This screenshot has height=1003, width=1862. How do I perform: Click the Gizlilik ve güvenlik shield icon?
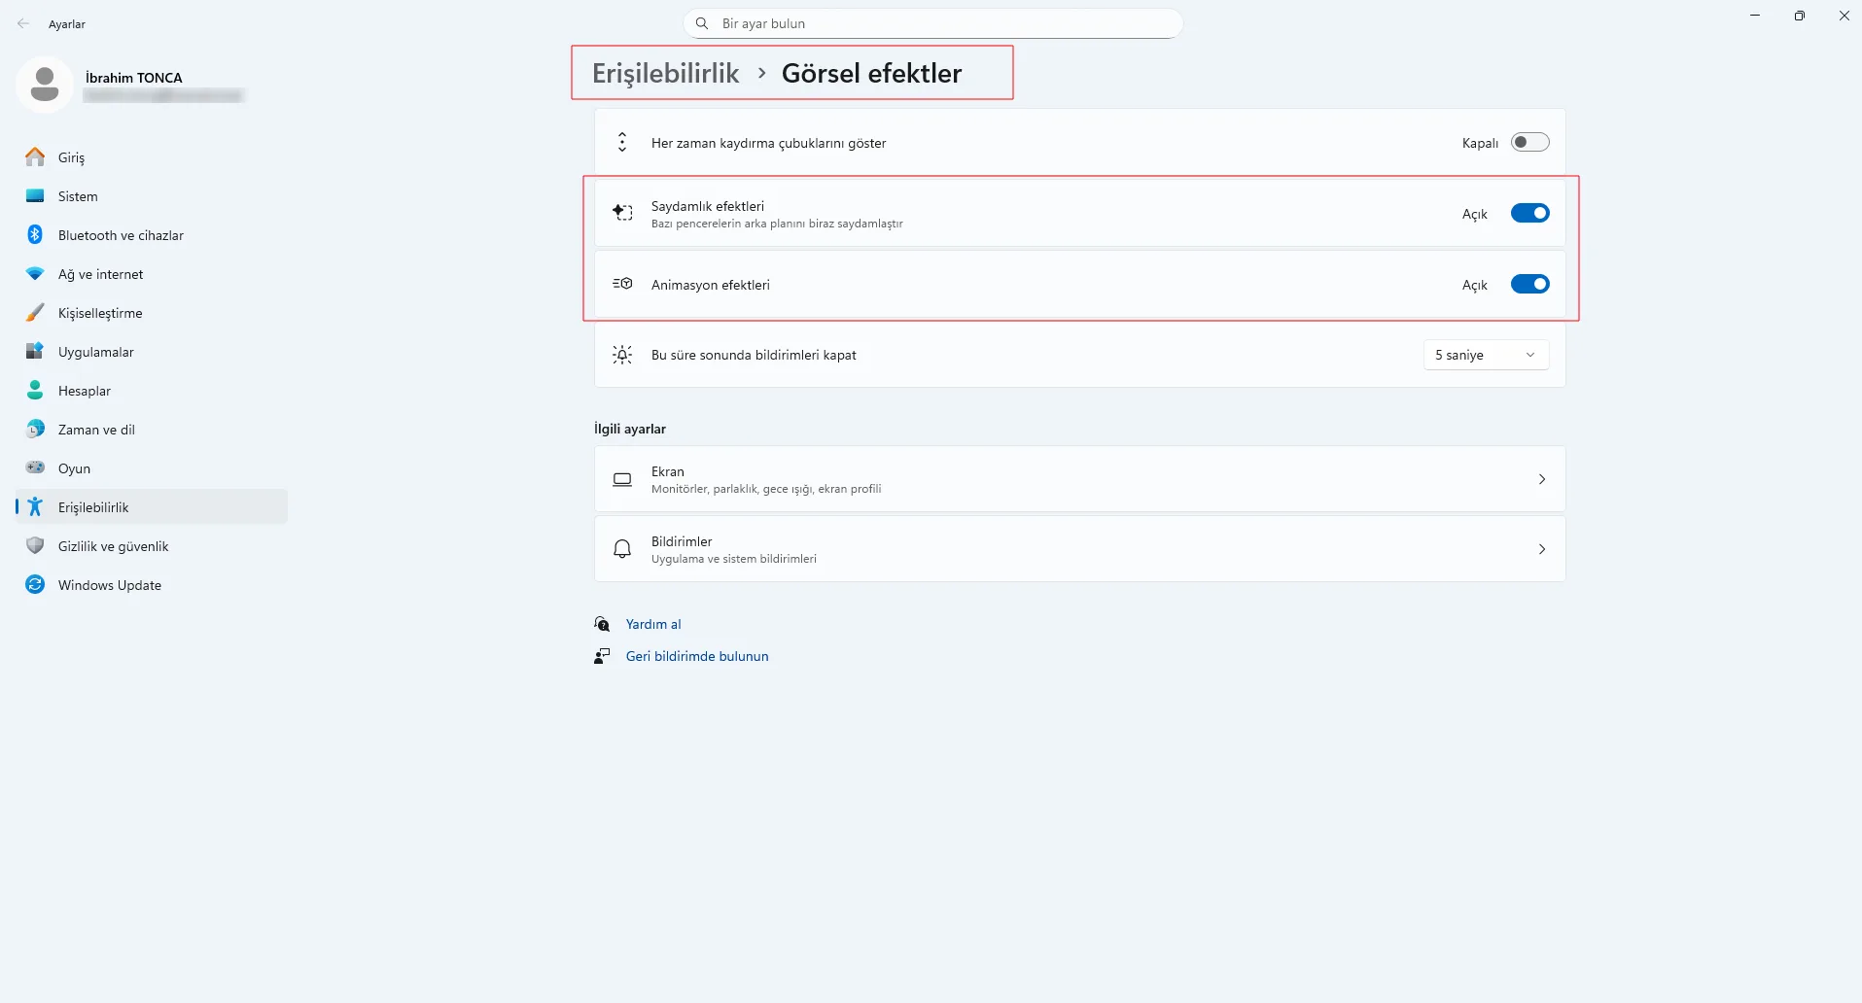tap(35, 545)
